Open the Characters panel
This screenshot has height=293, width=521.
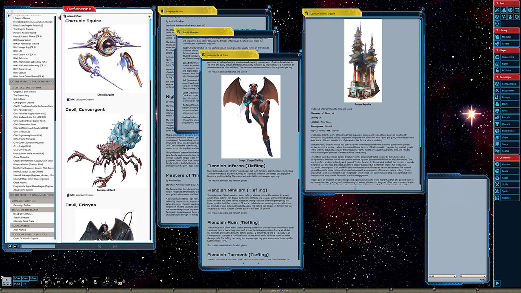[509, 57]
